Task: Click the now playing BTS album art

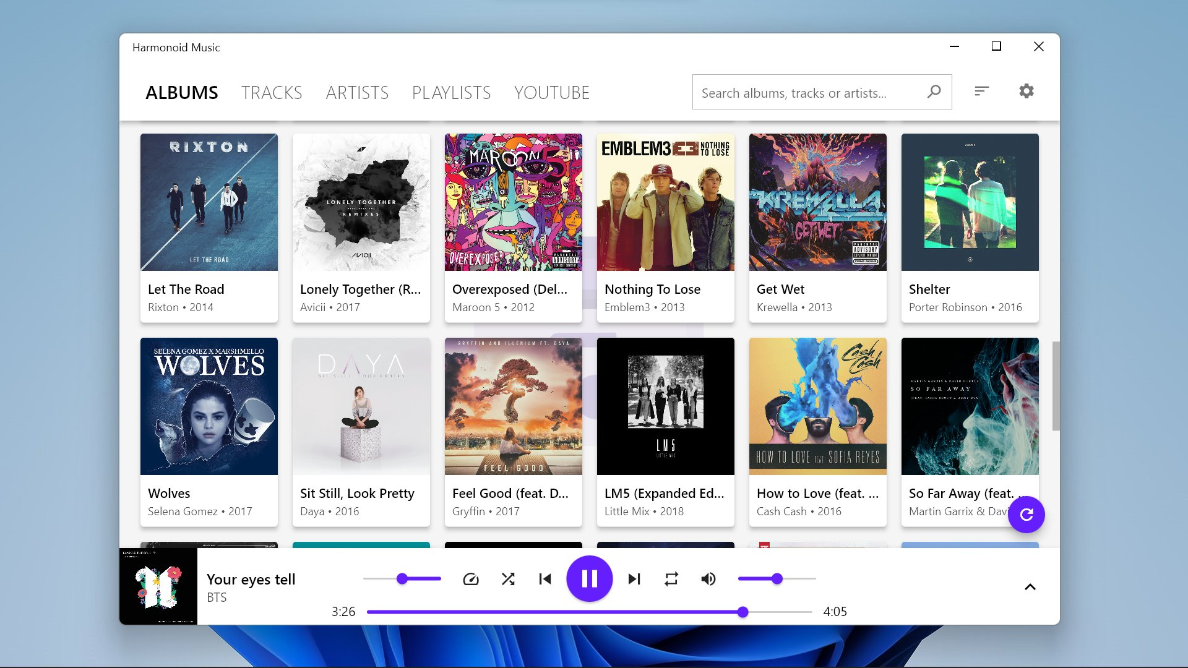Action: 158,586
